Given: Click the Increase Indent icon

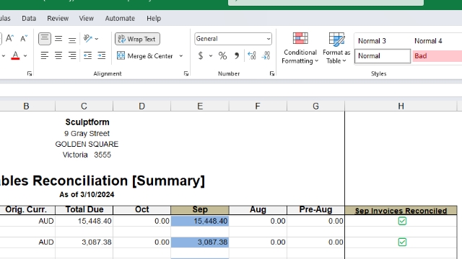Looking at the screenshot, I should tap(102, 55).
